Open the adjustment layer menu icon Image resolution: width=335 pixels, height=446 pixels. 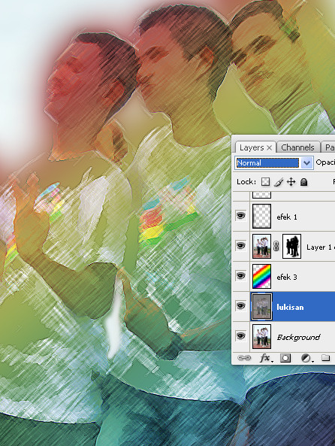[x=307, y=358]
